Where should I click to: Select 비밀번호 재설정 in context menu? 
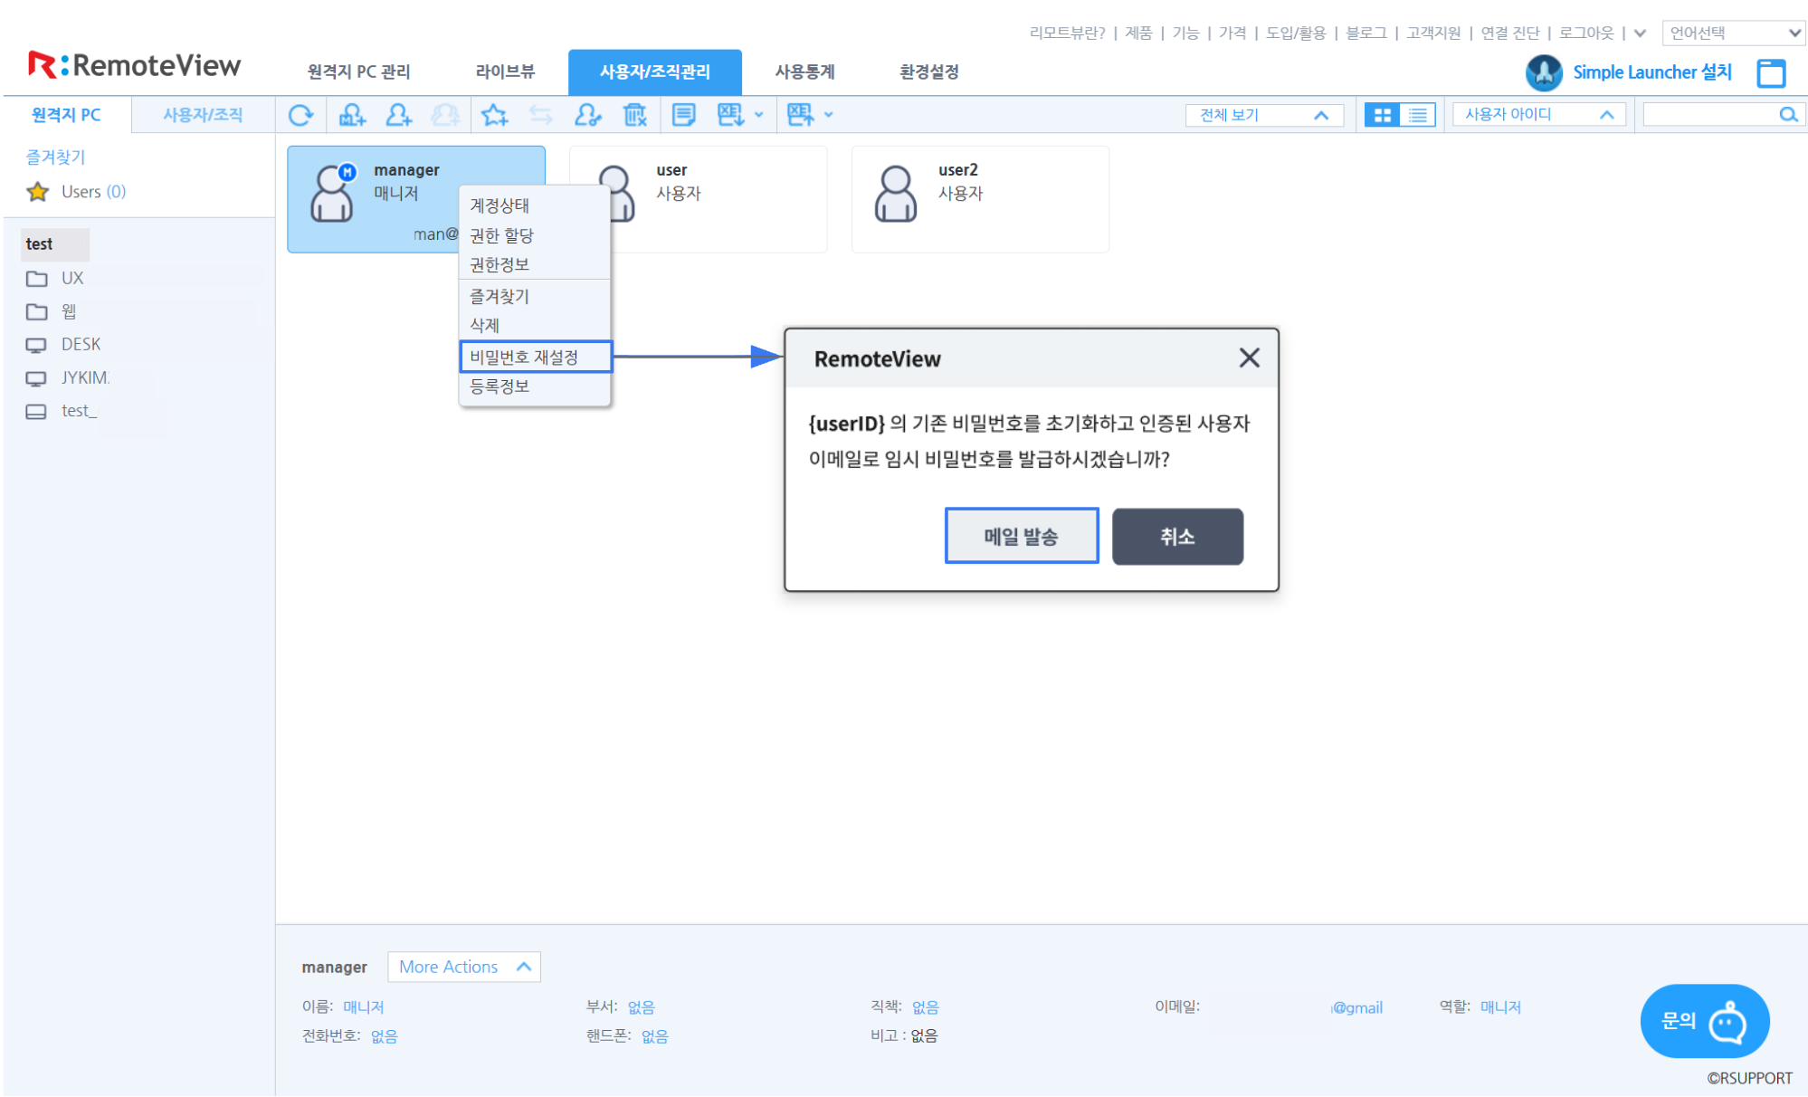(535, 357)
